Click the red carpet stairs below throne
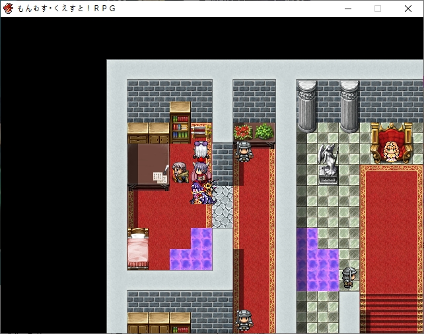 [391, 313]
